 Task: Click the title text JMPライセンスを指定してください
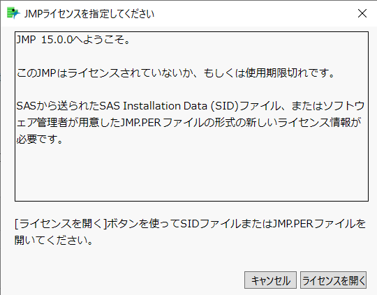(89, 14)
